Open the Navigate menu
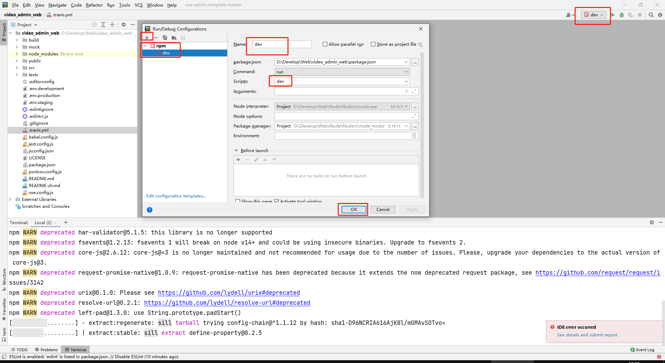665x363 pixels. click(57, 5)
